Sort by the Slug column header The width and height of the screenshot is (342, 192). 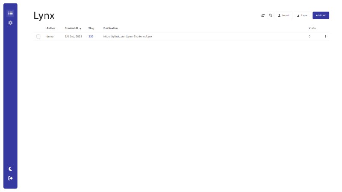coord(91,28)
